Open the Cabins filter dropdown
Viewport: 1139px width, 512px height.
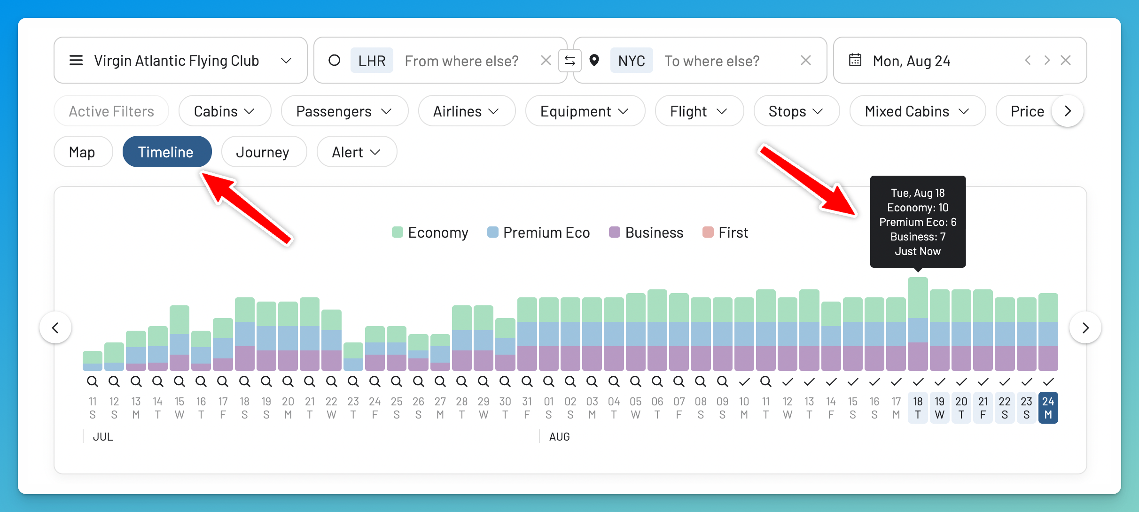pos(225,111)
